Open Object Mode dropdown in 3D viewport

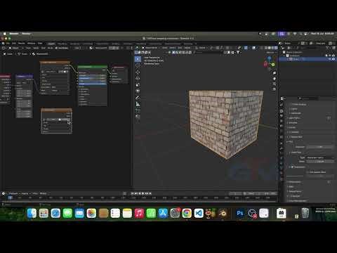pyautogui.click(x=151, y=48)
